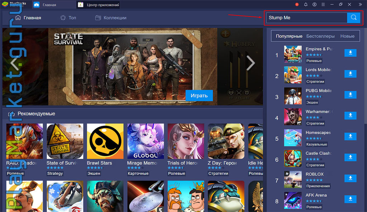Click the Stump Me search field
This screenshot has height=212, width=367.
307,18
